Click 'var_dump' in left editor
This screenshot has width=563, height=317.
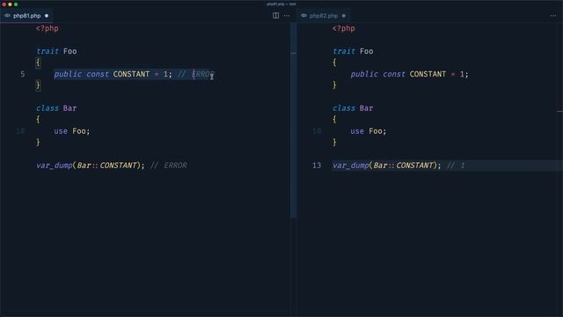(x=55, y=166)
